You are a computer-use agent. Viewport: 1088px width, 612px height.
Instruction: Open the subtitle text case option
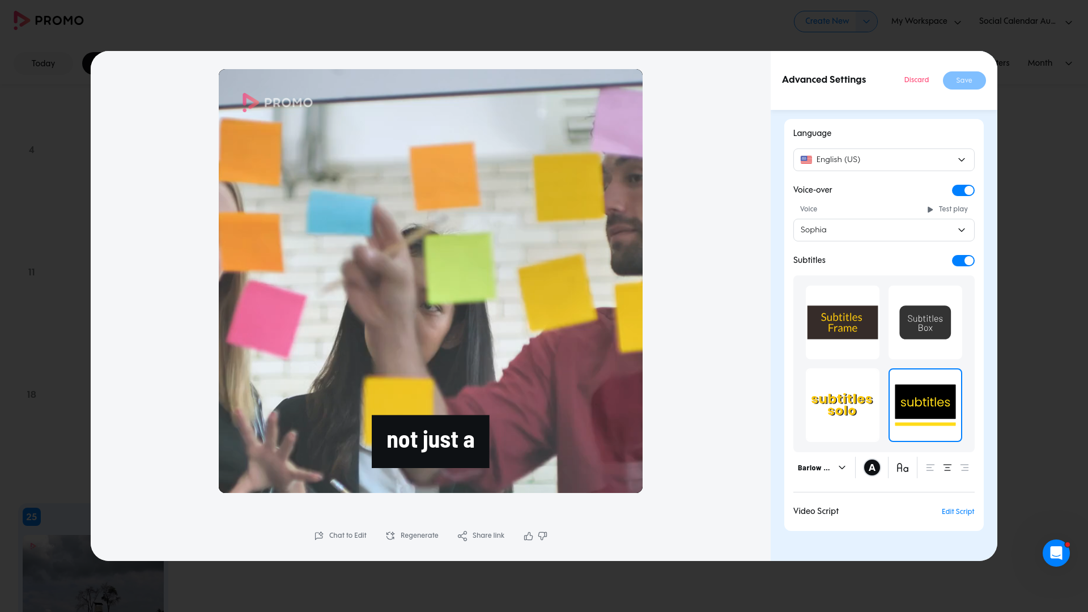pyautogui.click(x=903, y=467)
